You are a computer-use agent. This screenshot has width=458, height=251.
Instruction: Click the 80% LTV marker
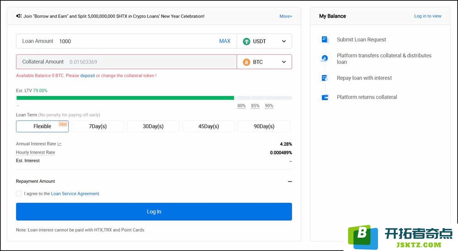(x=241, y=106)
